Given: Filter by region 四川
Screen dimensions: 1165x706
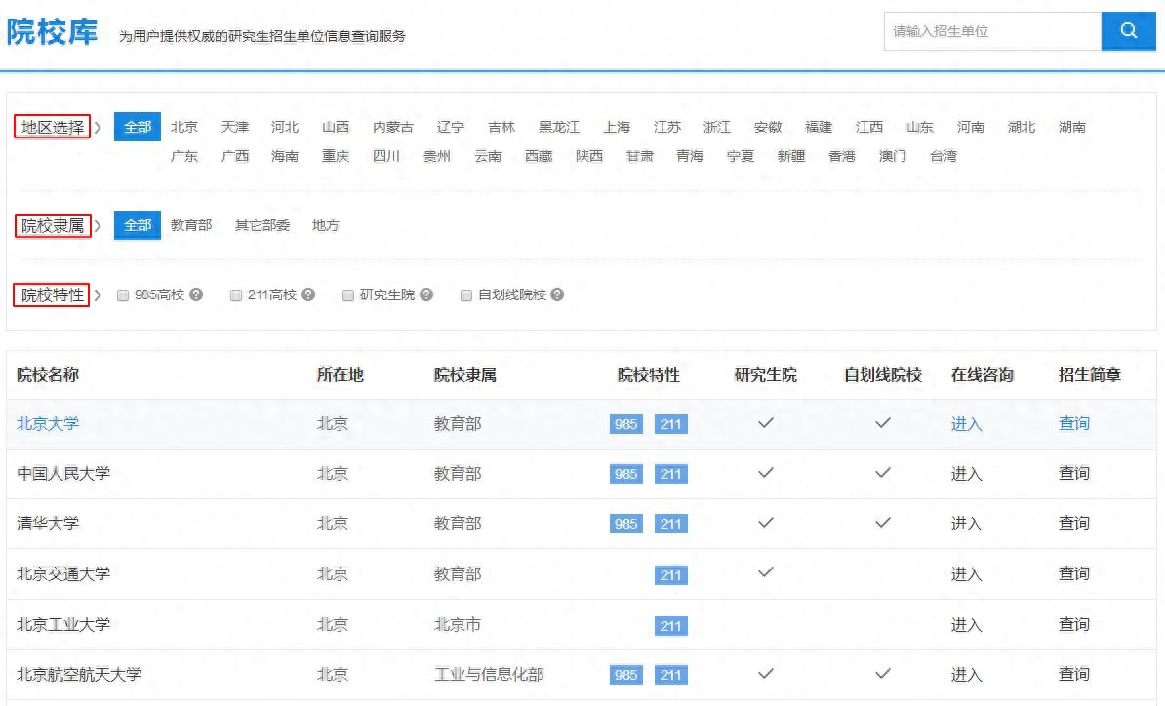Looking at the screenshot, I should click(x=386, y=156).
